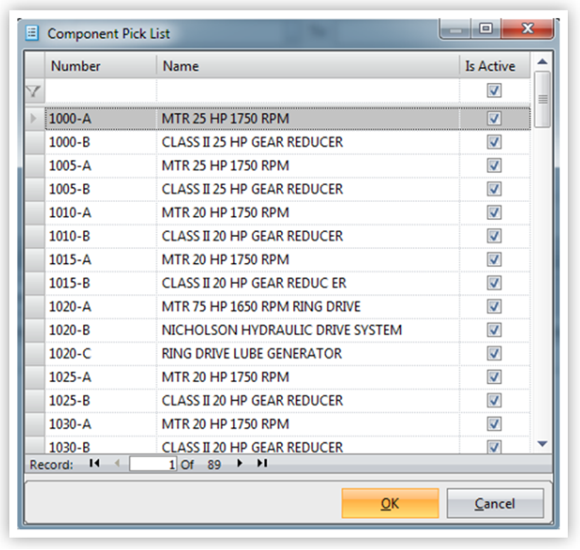The image size is (580, 550).
Task: Toggle Is Active for RING DRIVE LUBE GENERATOR
Action: 494,354
